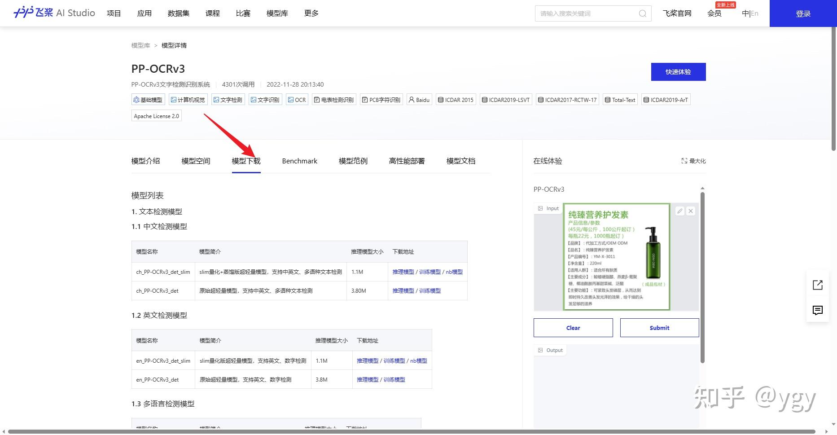Click the share icon on right sidebar

click(818, 285)
